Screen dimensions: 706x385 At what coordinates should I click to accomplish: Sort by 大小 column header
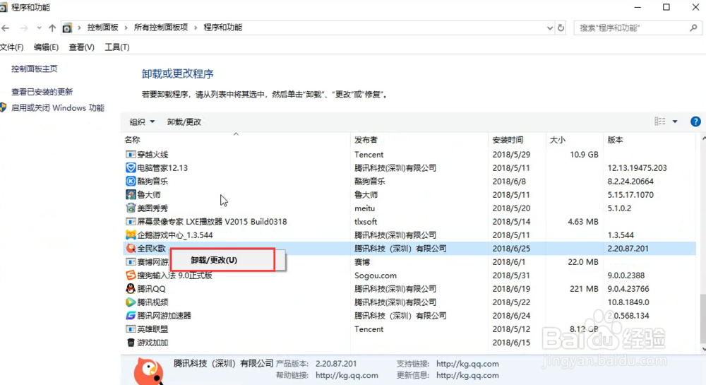[574, 140]
